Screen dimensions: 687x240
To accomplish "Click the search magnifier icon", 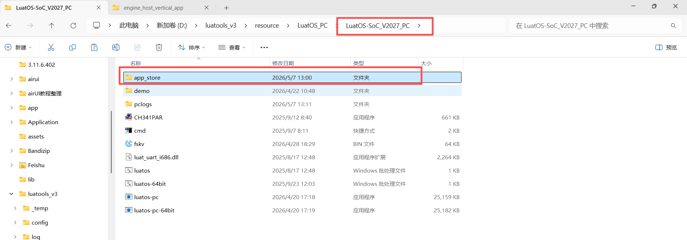I will [x=673, y=25].
